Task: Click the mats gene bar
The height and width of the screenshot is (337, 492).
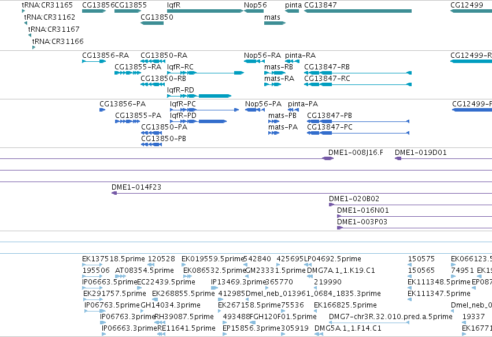Action: click(x=275, y=23)
